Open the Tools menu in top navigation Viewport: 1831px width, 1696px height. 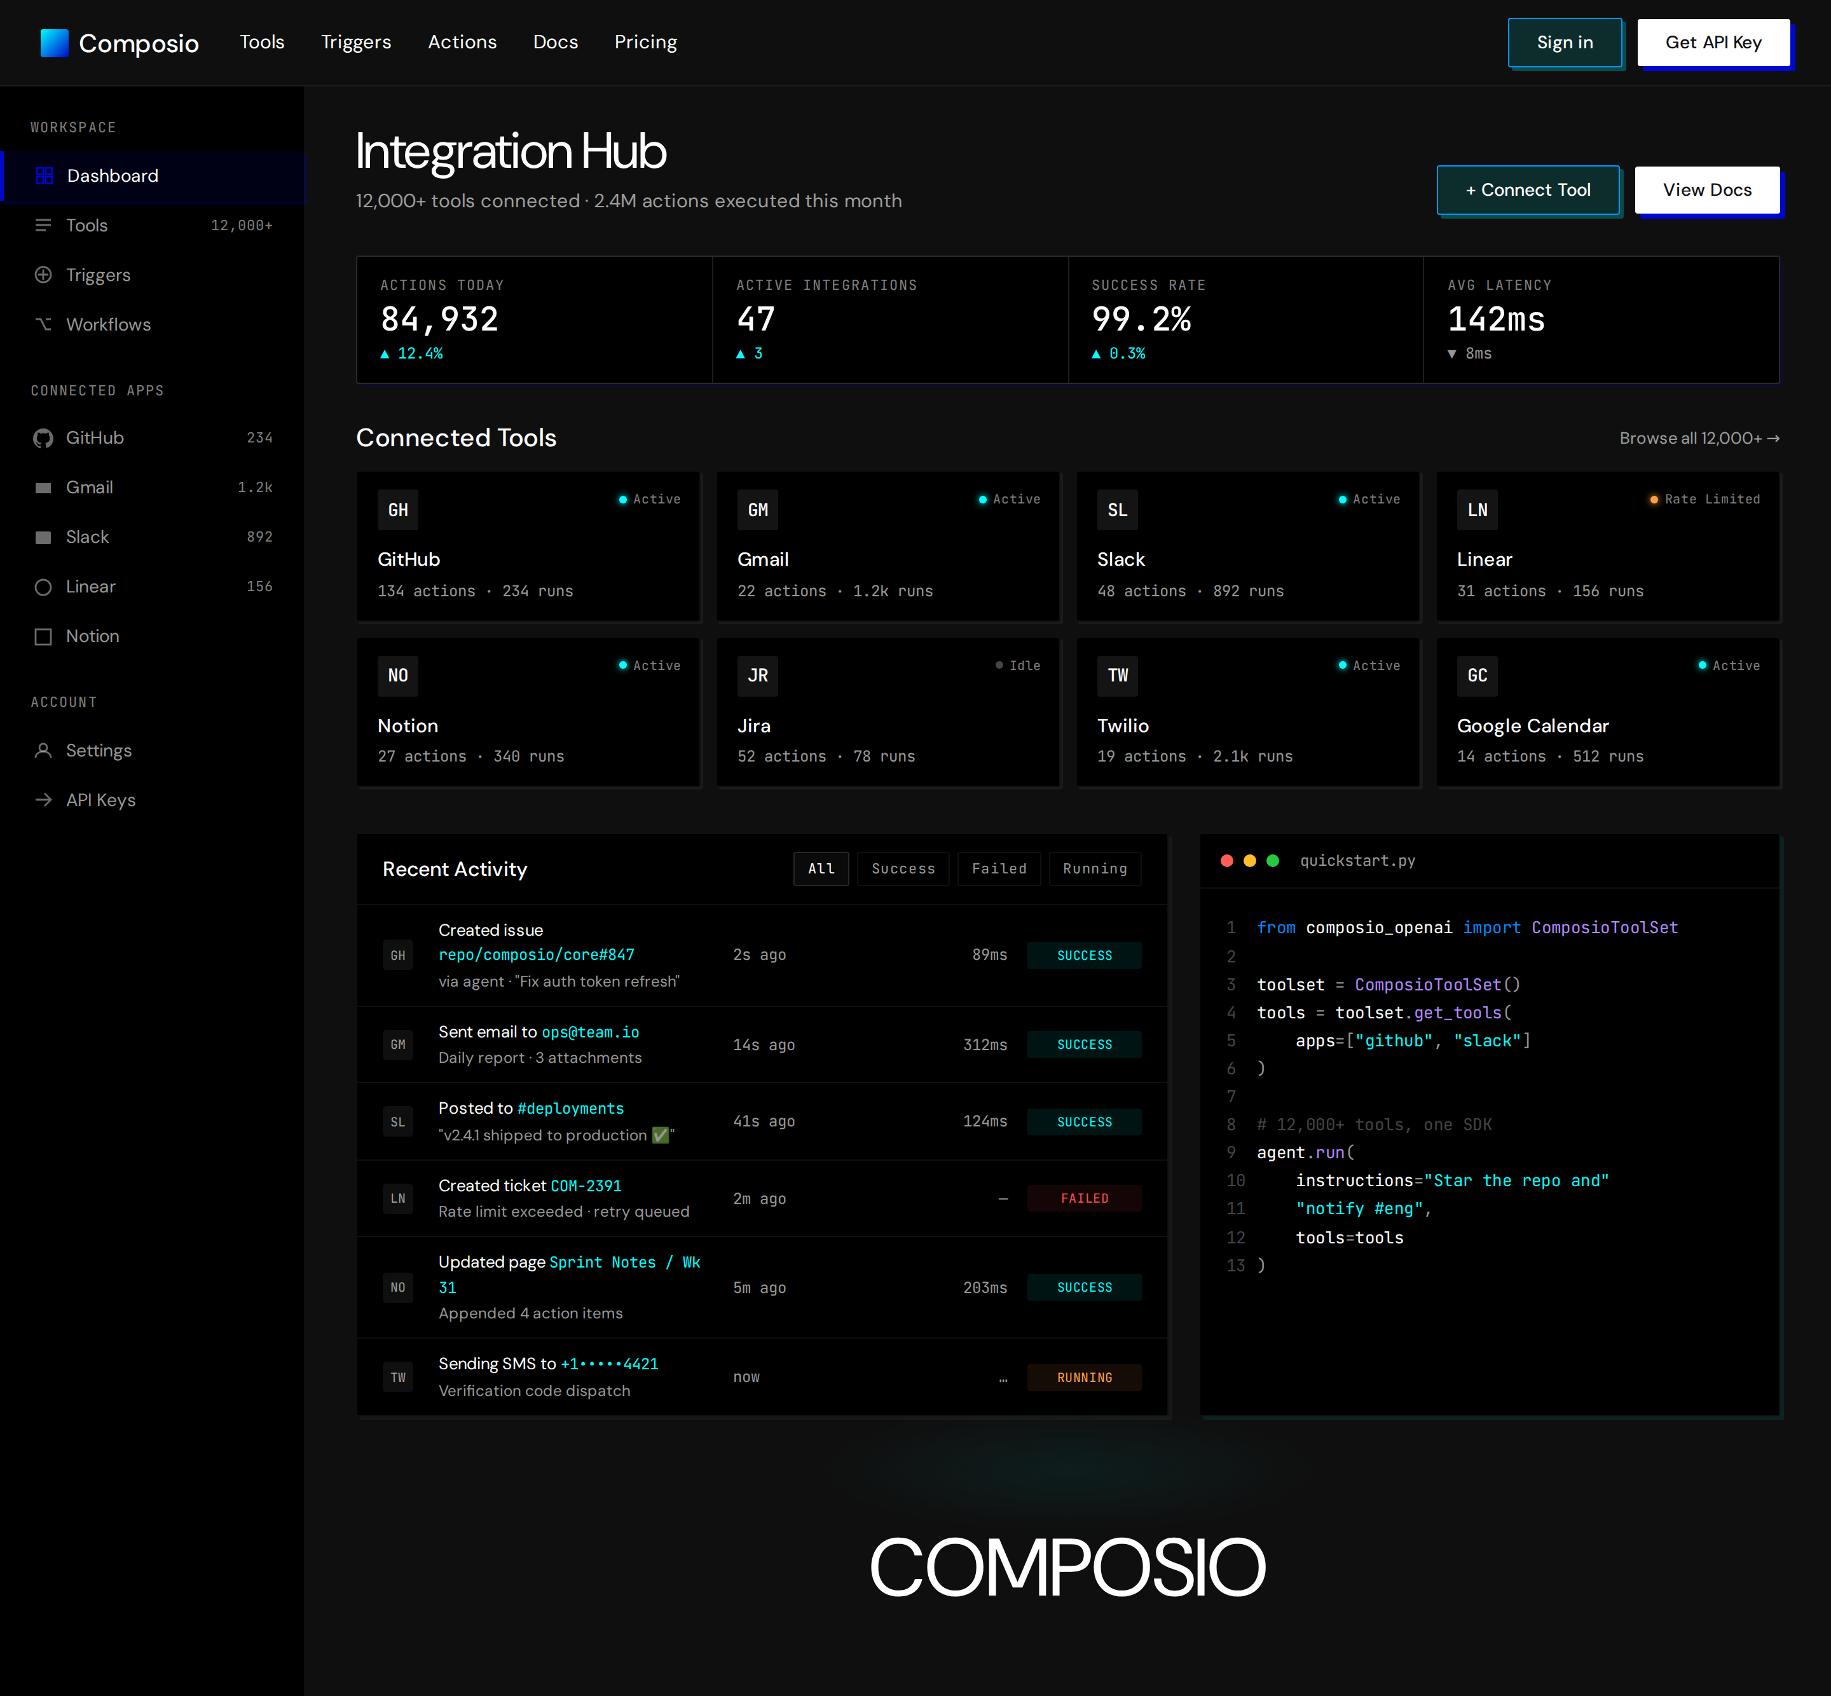(261, 42)
